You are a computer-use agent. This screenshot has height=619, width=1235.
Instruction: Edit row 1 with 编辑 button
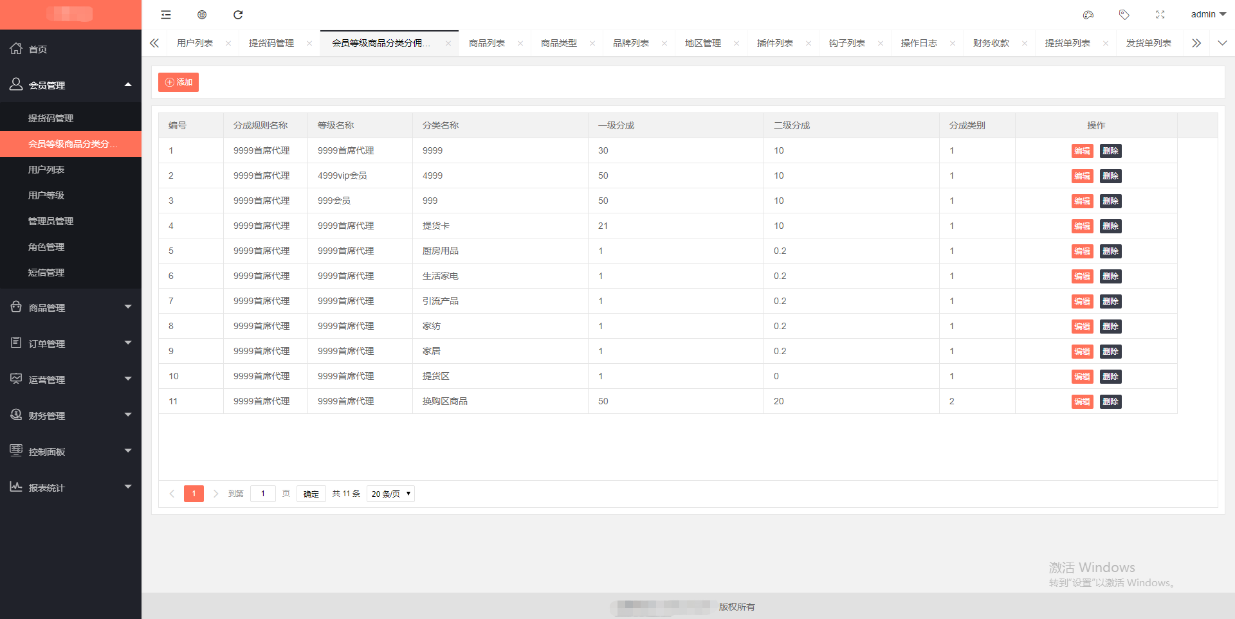point(1083,151)
